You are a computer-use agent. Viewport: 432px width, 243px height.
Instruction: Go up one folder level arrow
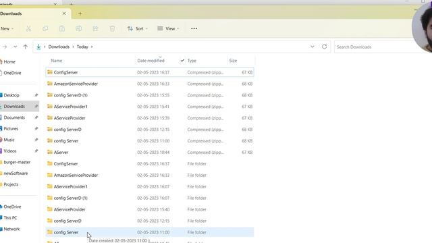(x=26, y=47)
